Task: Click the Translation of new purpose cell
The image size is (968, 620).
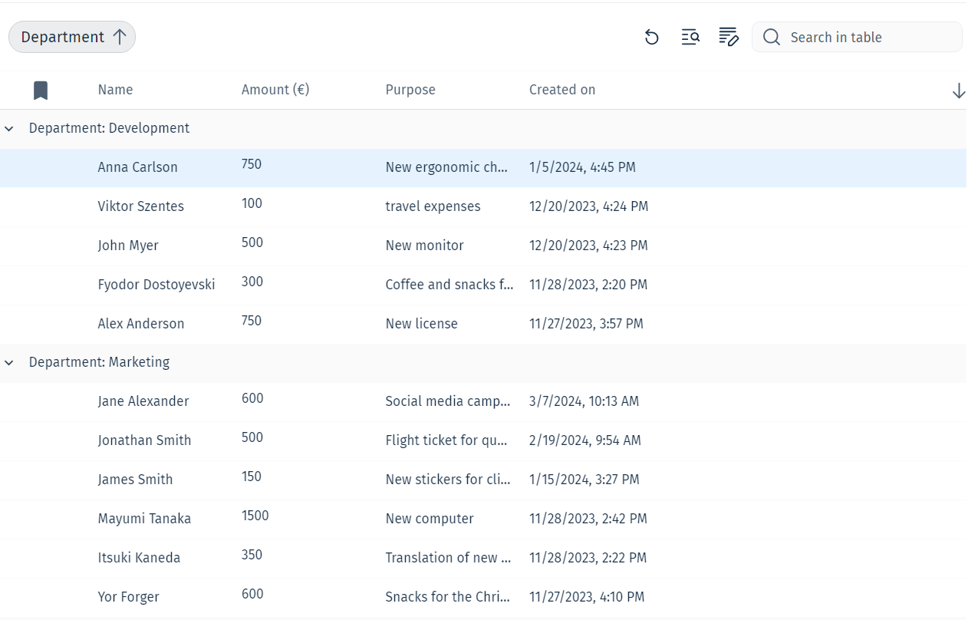Action: click(448, 558)
